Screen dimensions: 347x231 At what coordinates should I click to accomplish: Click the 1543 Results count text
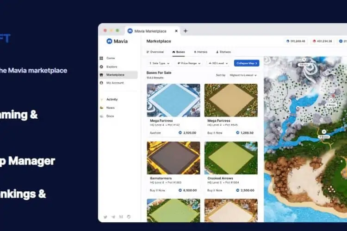(155, 78)
